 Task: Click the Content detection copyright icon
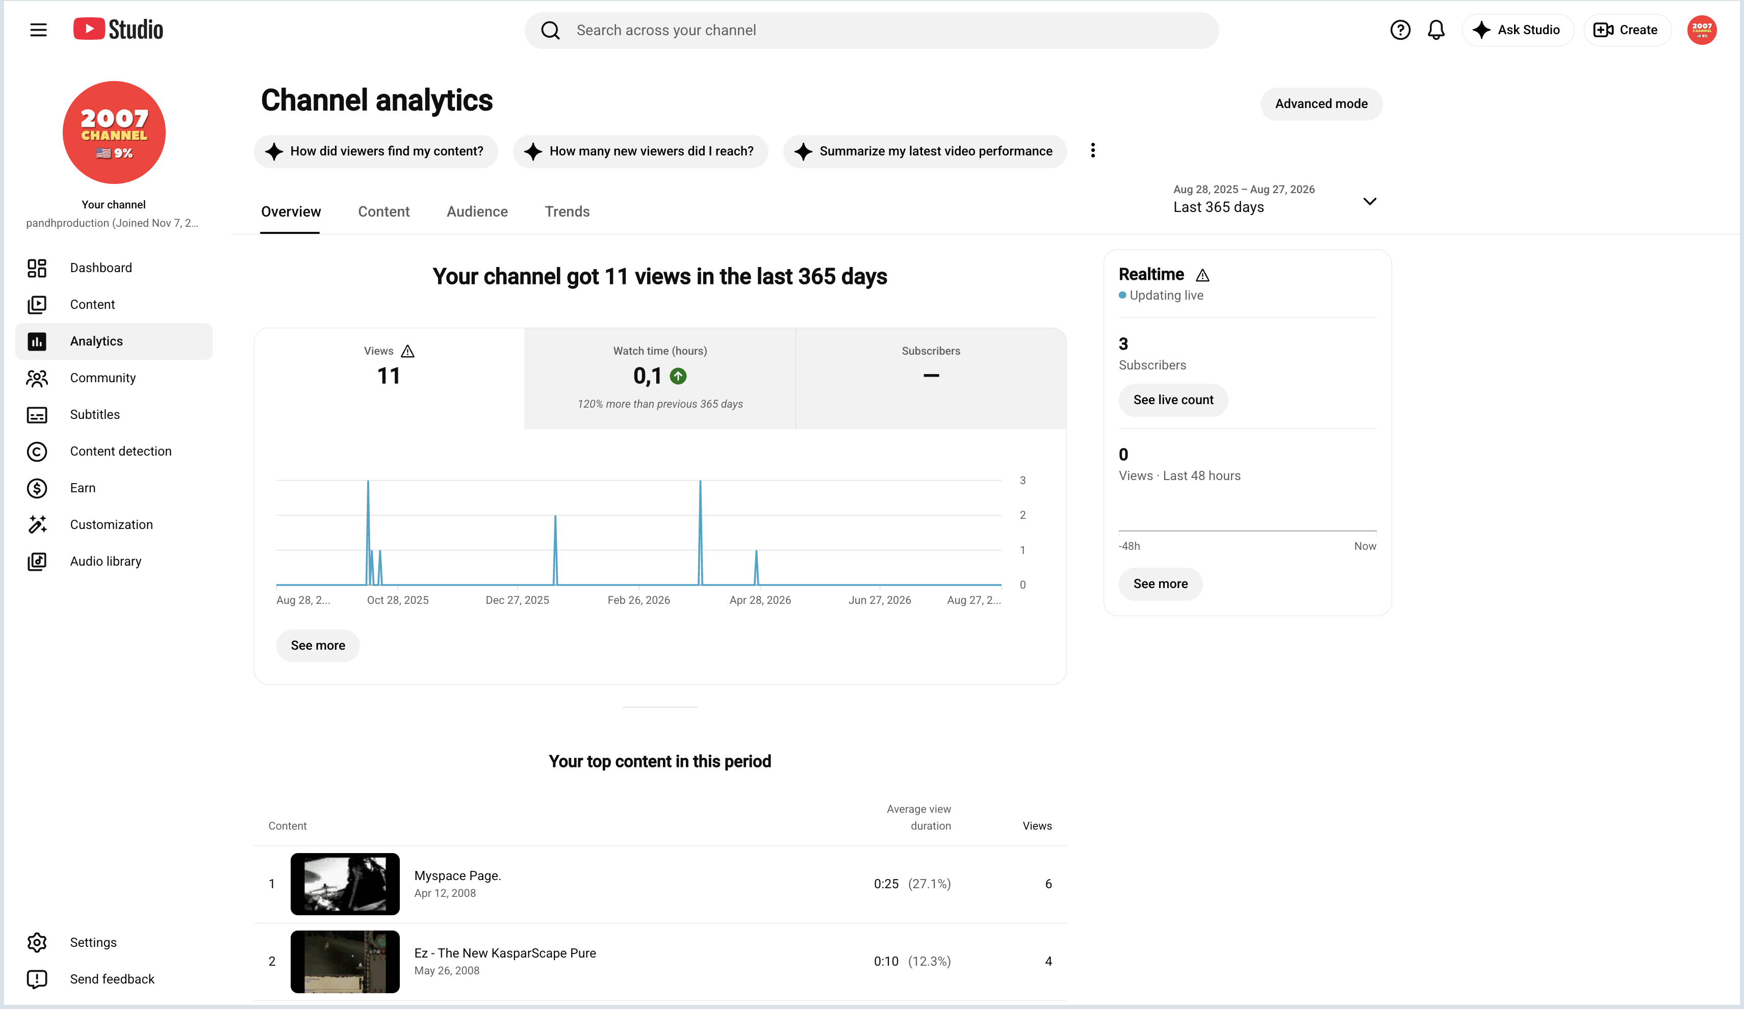(x=37, y=452)
